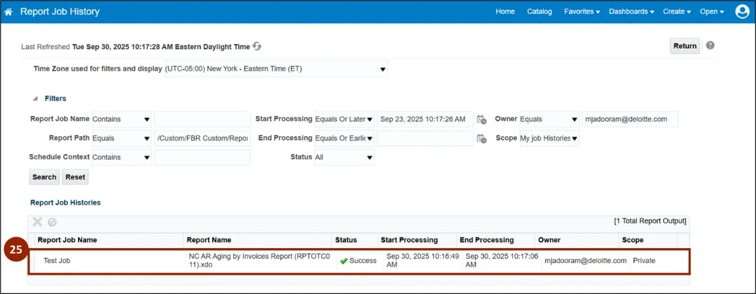This screenshot has height=294, width=756.
Task: Click the Home house icon
Action: click(x=8, y=12)
